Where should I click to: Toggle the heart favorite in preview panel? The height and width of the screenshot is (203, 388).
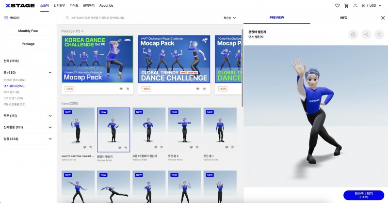380,34
